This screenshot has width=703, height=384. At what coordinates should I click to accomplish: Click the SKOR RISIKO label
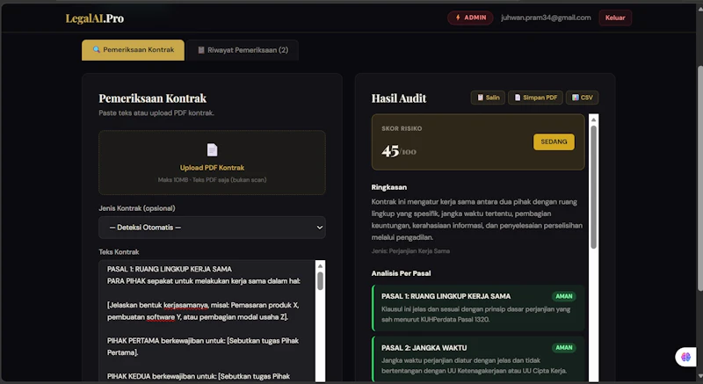(x=402, y=128)
